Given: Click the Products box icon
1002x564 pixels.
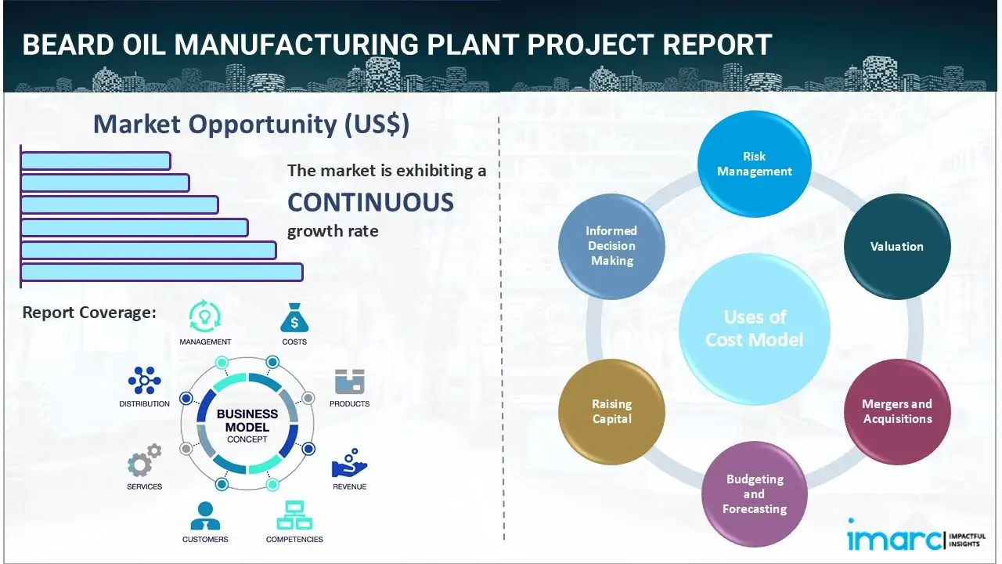Looking at the screenshot, I should (350, 381).
